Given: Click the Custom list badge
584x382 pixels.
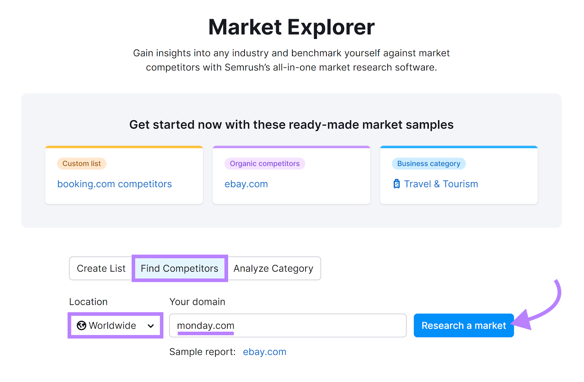Looking at the screenshot, I should 81,164.
